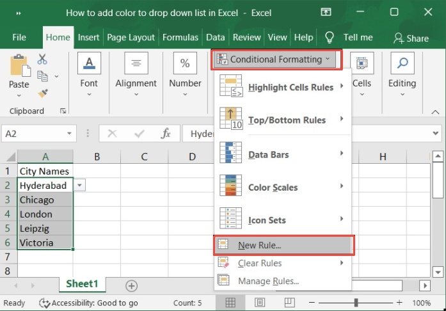Switch to the Page Layout tab
This screenshot has width=446, height=311.
point(131,38)
